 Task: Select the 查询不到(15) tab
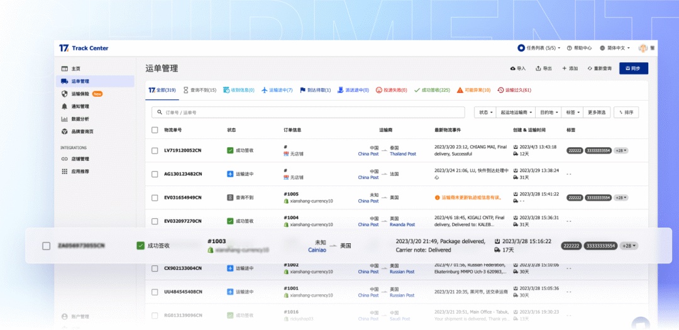tap(200, 90)
